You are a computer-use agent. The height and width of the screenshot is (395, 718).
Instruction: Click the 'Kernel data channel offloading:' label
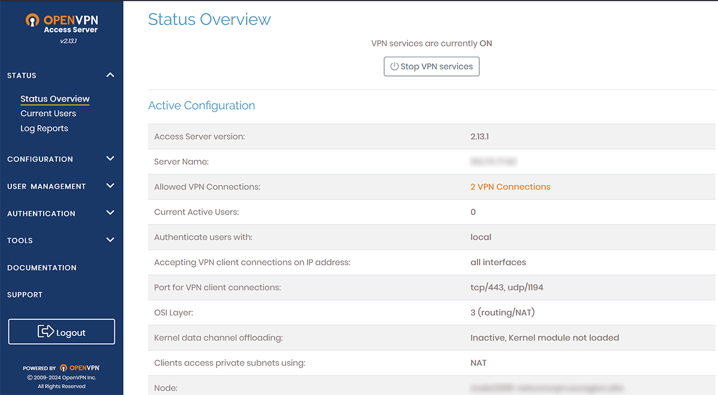click(218, 338)
